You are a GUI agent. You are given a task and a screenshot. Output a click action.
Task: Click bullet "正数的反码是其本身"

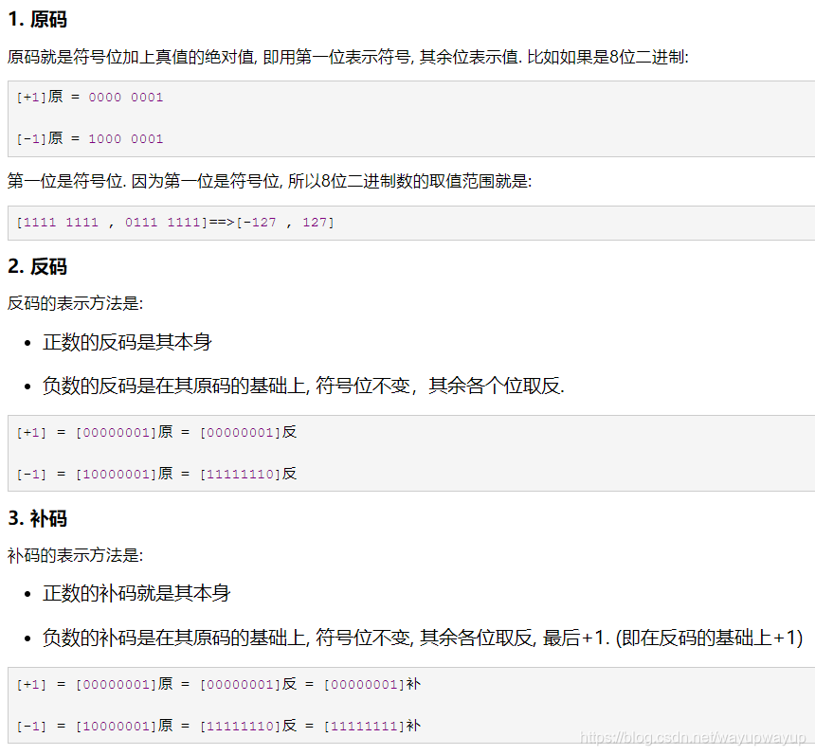[x=127, y=342]
